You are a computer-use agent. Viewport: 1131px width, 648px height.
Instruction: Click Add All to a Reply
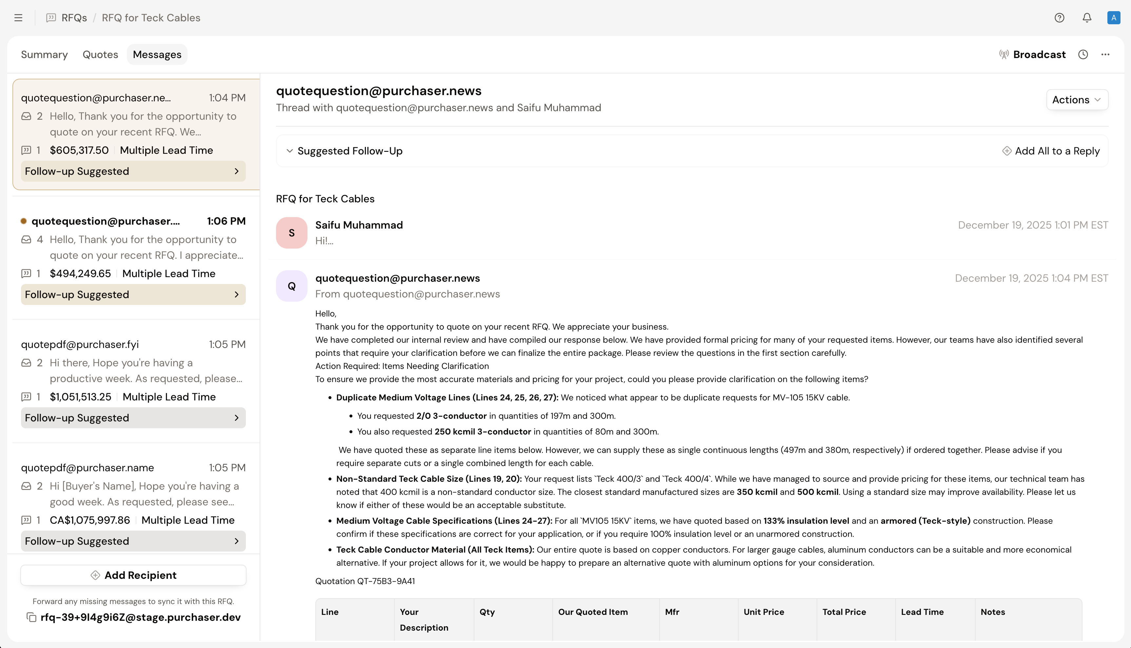(1050, 151)
